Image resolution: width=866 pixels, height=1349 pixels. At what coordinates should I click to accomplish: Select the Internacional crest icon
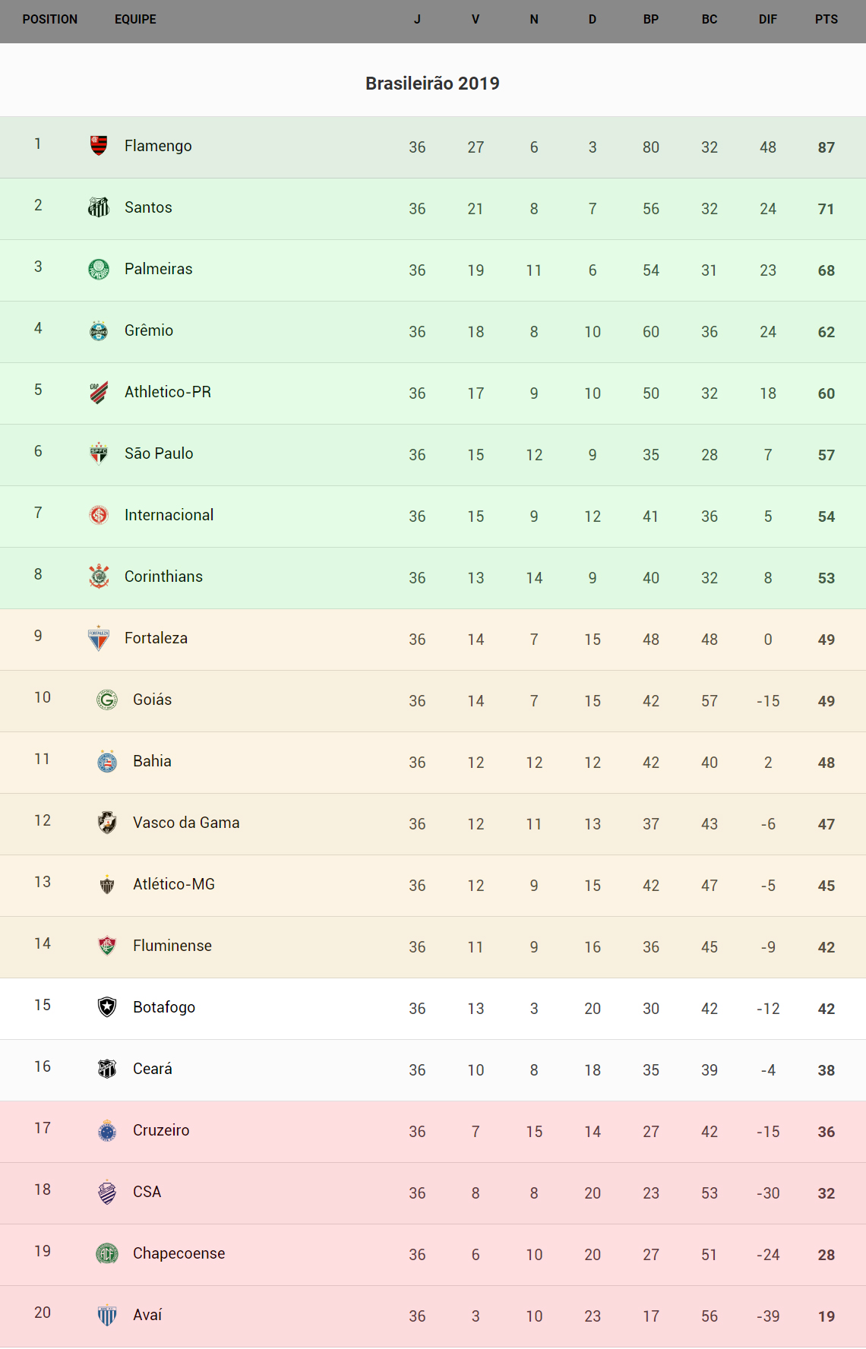click(x=99, y=515)
